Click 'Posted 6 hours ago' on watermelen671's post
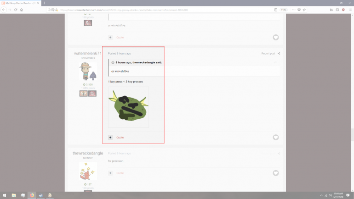Image resolution: width=354 pixels, height=199 pixels. [120, 54]
